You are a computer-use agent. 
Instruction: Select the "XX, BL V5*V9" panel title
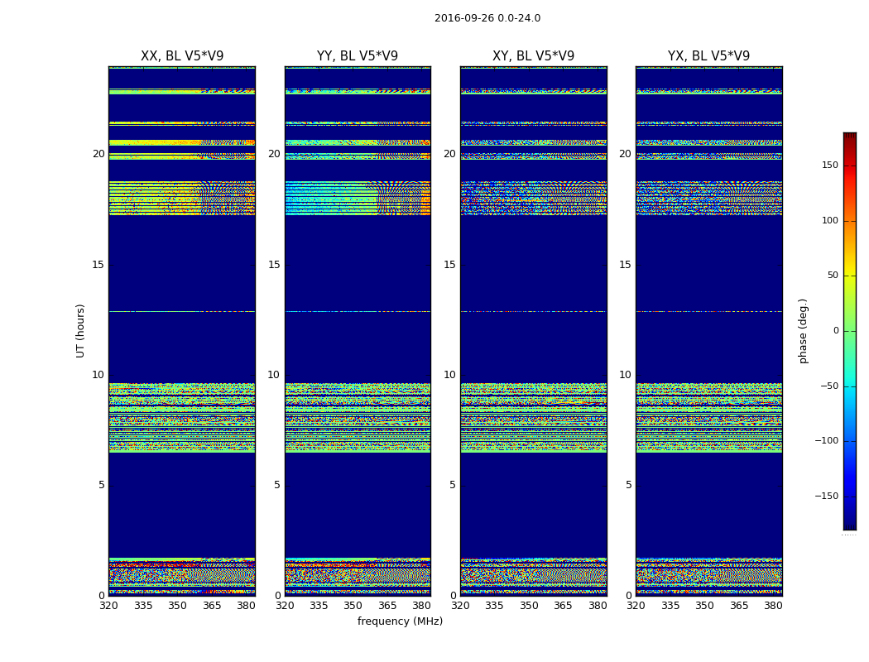pos(182,56)
